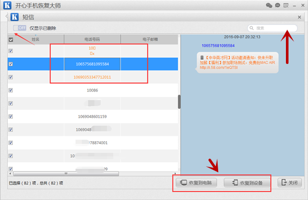Viewport: 308px width, 200px height.
Task: Focus the 搜索 input field
Action: pyautogui.click(x=272, y=28)
